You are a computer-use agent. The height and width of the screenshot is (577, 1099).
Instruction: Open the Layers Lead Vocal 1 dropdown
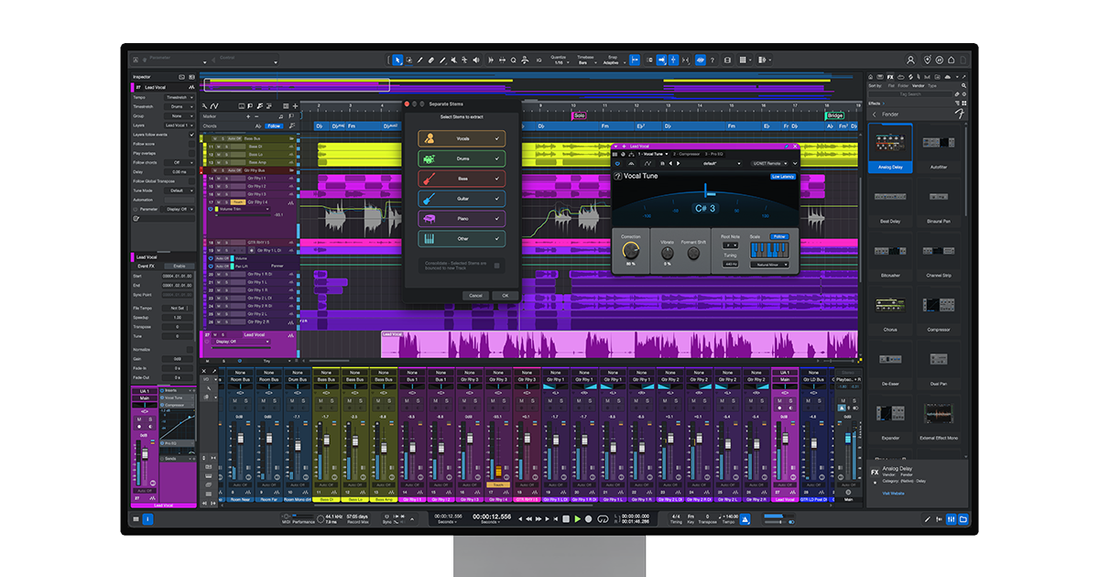(x=180, y=125)
